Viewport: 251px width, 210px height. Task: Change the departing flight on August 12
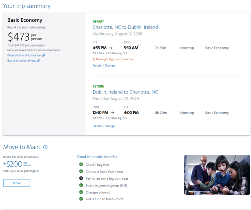coord(109,66)
